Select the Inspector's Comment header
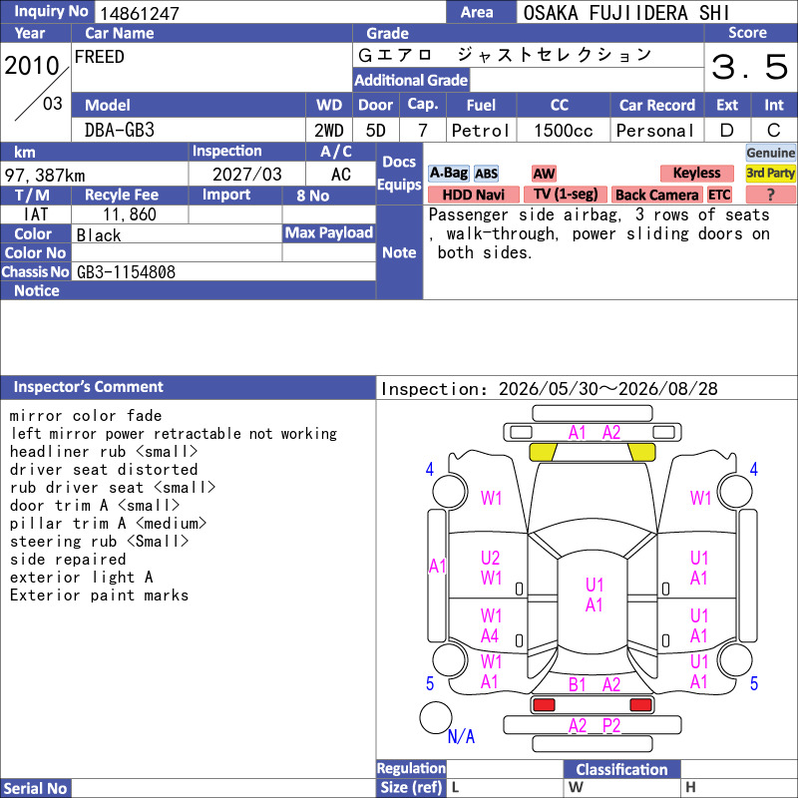The width and height of the screenshot is (798, 798). (188, 387)
